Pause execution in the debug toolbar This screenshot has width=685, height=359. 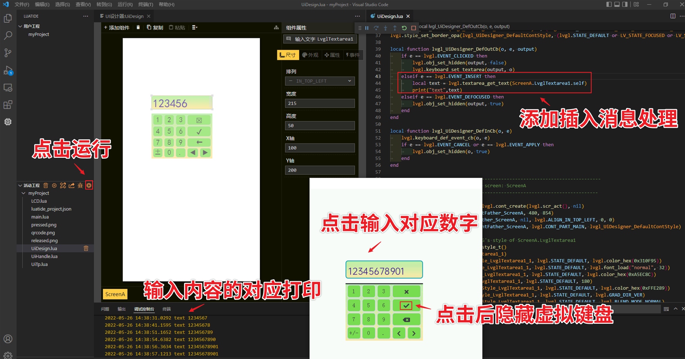coord(367,27)
